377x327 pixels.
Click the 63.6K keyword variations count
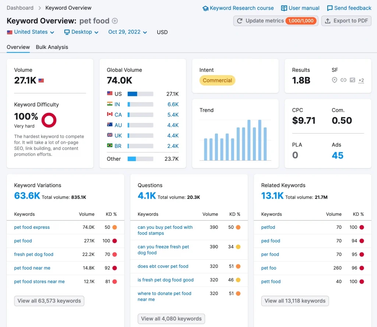pyautogui.click(x=27, y=196)
